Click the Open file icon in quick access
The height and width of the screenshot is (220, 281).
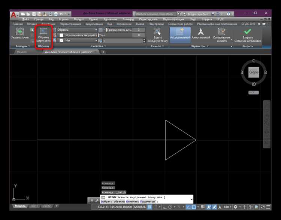click(28, 14)
